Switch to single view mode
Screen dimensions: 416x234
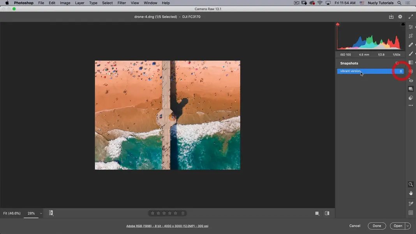point(317,213)
